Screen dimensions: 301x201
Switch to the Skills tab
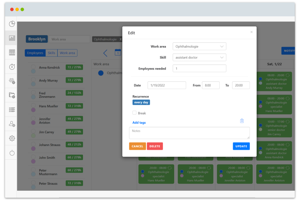[x=51, y=53]
